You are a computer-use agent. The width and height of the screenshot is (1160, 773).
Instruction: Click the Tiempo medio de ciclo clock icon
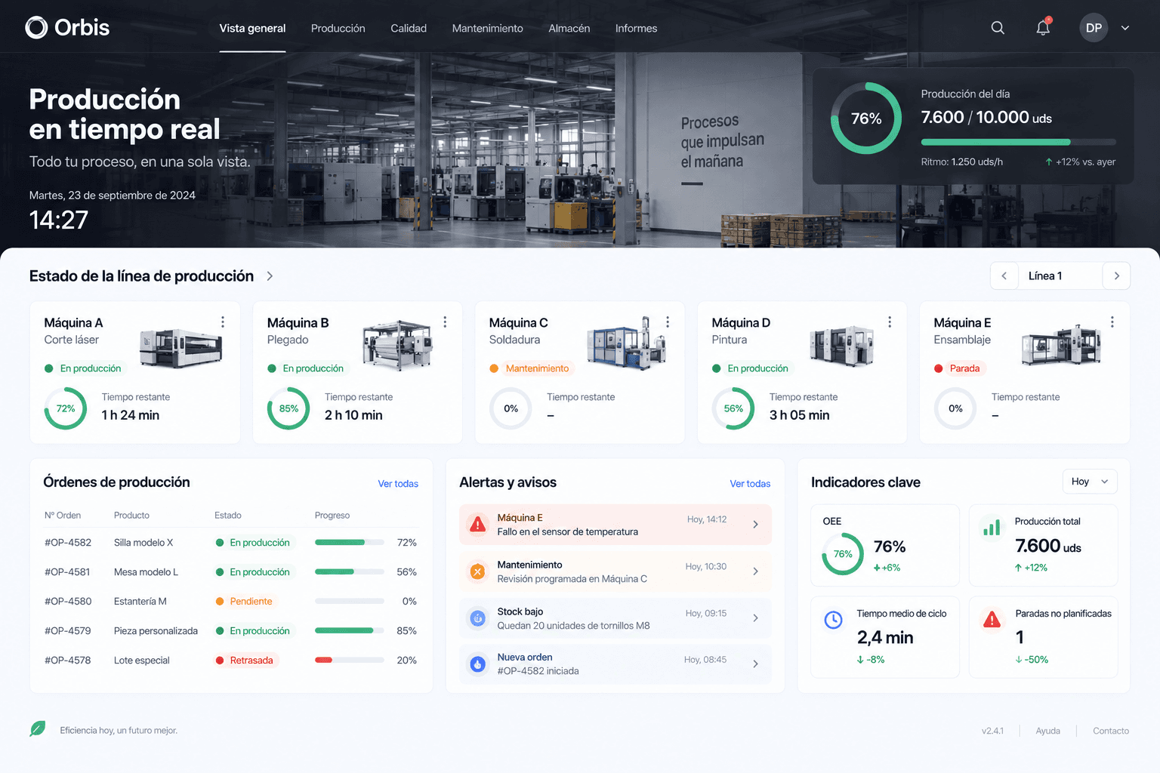pyautogui.click(x=833, y=620)
